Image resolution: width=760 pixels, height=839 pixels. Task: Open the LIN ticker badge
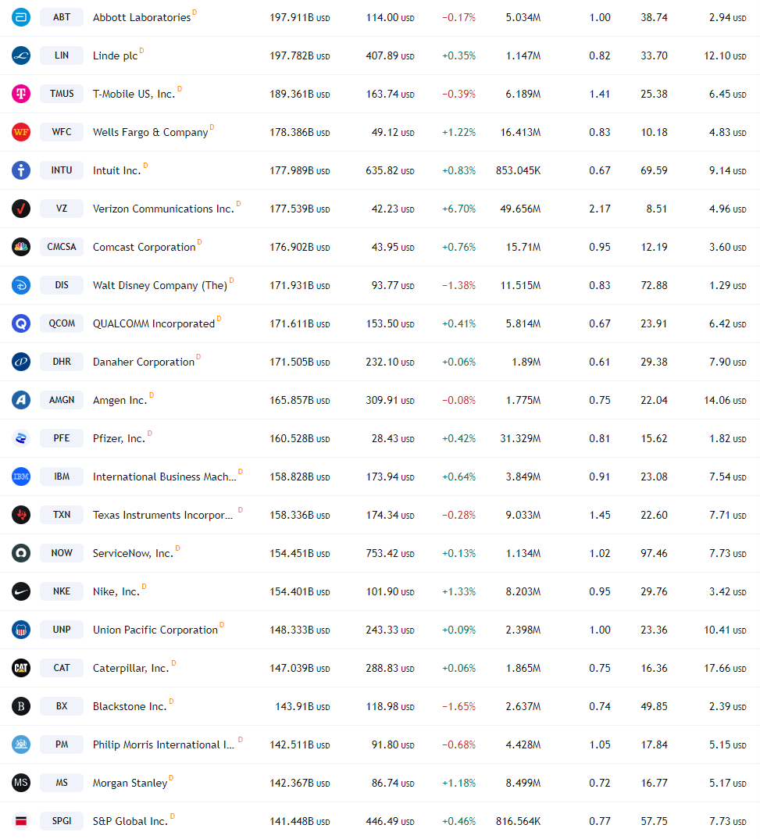pos(62,55)
